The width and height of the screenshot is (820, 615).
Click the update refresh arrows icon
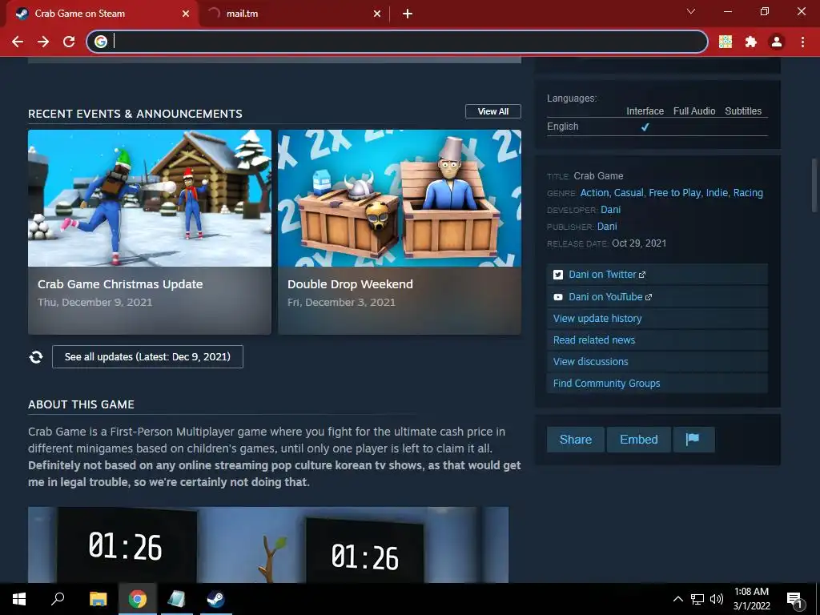pyautogui.click(x=36, y=356)
